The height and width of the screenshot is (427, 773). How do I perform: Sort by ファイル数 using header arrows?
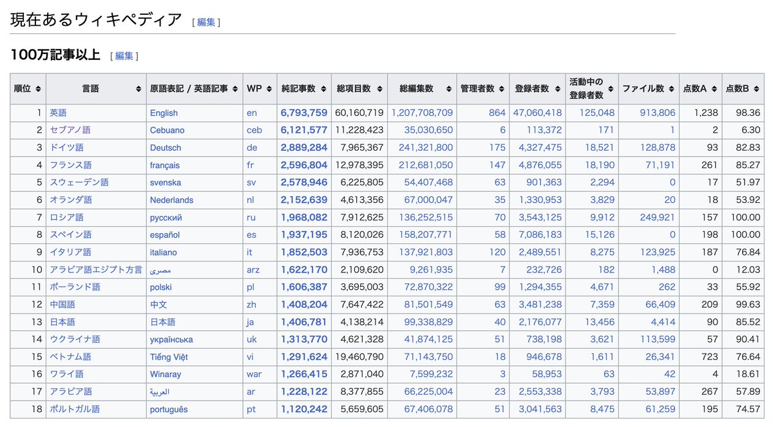671,89
